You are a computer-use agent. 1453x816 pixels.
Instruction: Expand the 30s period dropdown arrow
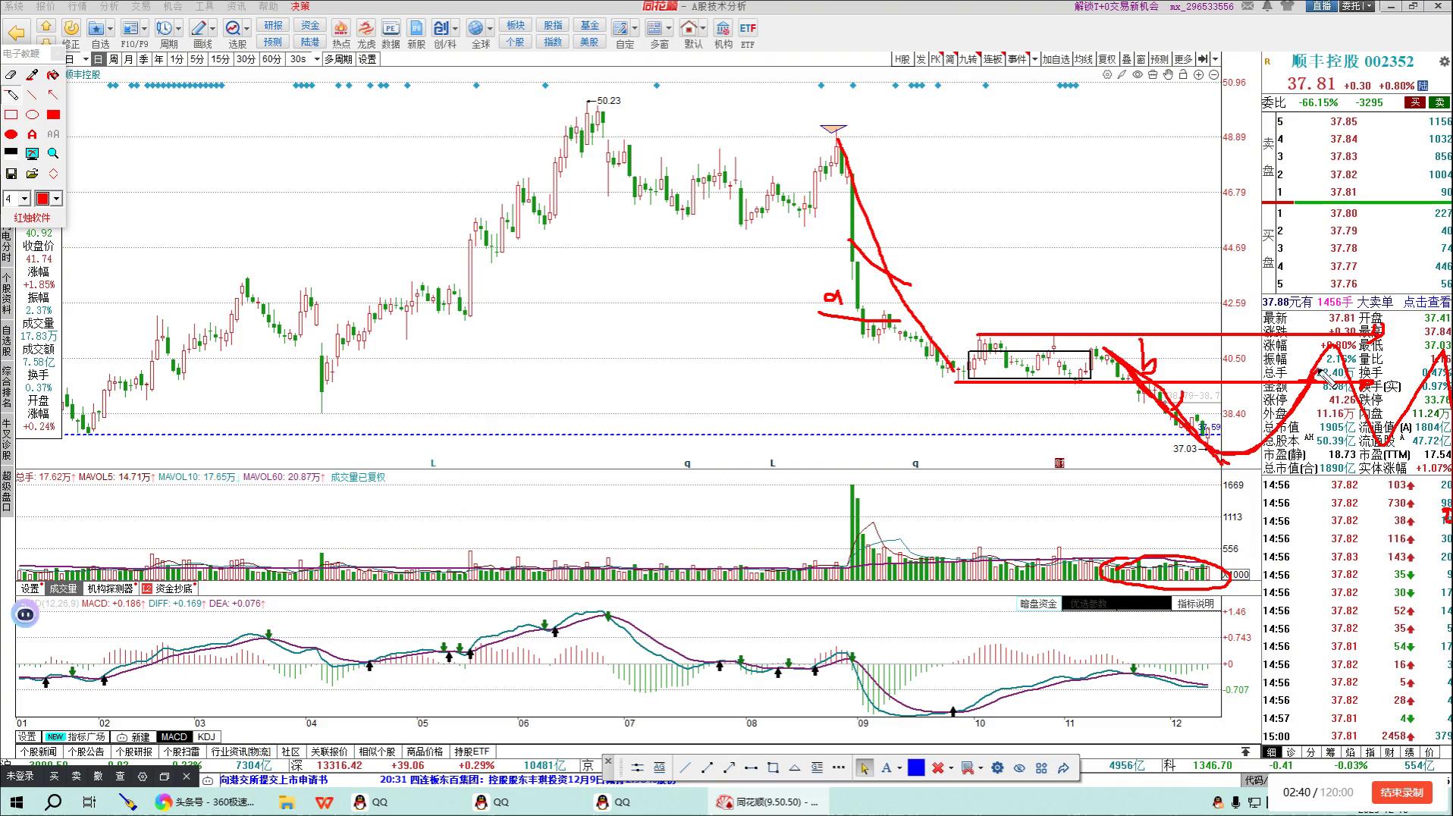click(x=316, y=59)
